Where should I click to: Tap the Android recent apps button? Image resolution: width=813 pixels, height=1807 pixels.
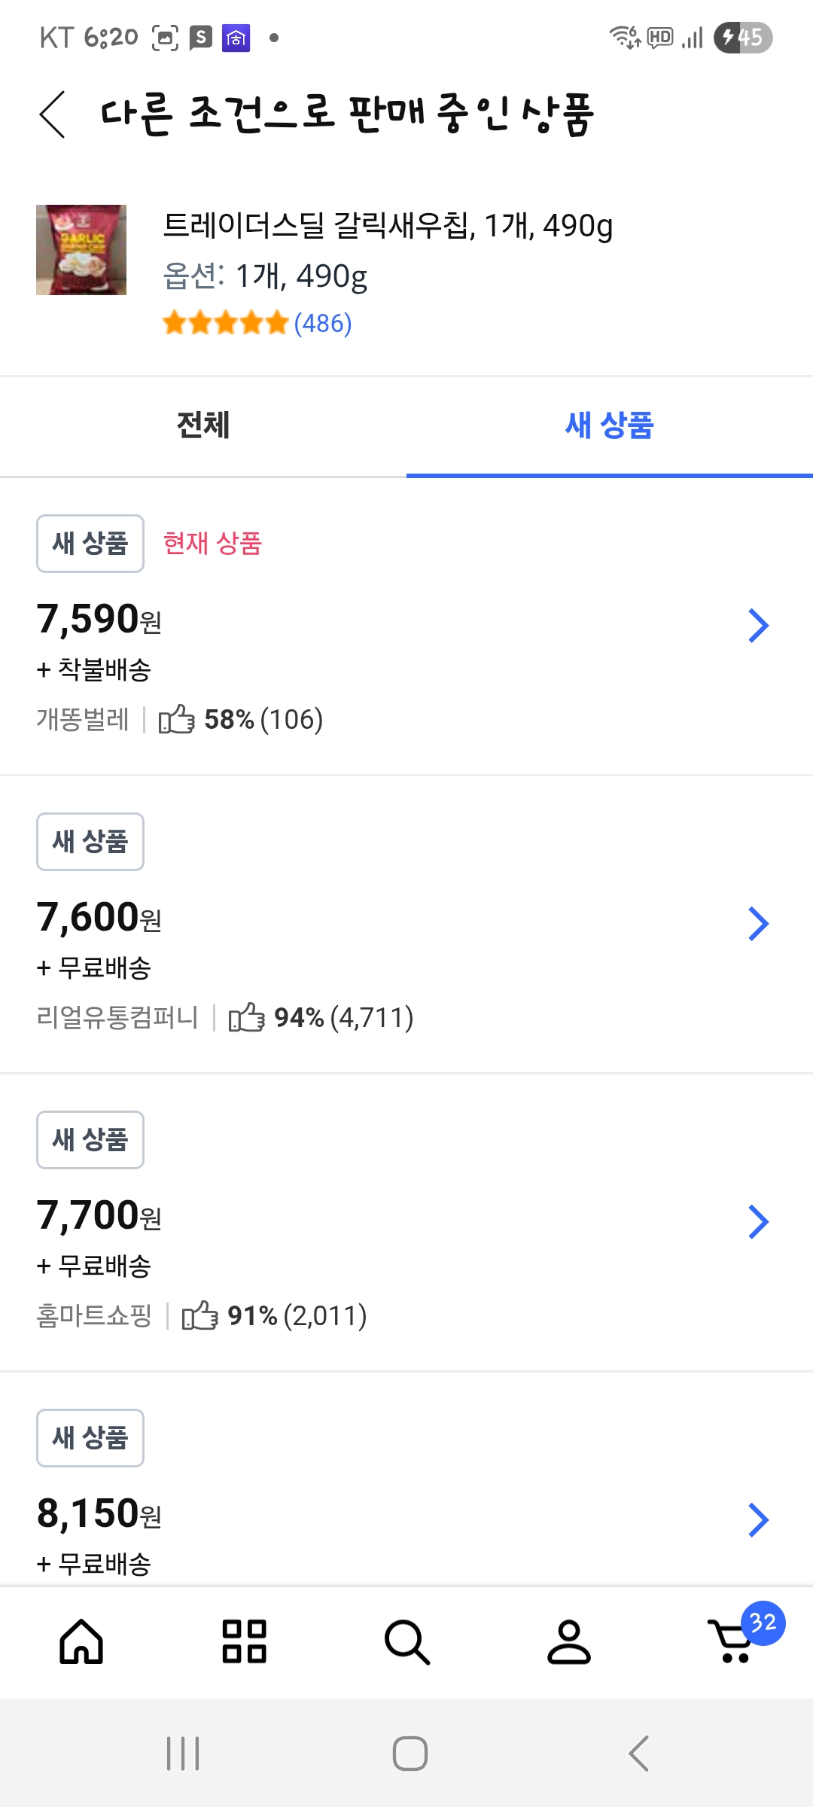coord(183,1754)
